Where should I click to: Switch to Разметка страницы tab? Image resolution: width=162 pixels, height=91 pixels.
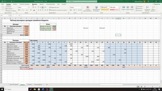(x=25, y=4)
